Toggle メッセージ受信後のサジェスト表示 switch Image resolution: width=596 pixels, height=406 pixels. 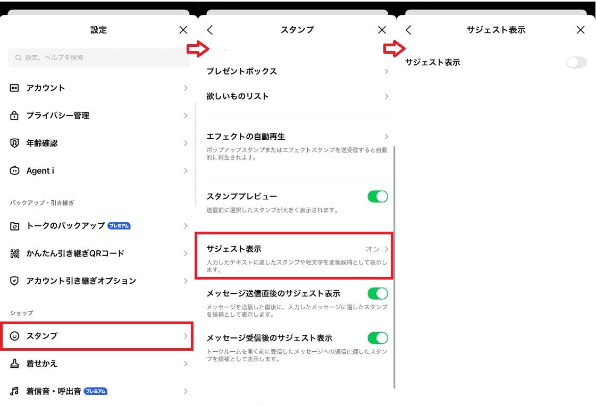point(378,338)
